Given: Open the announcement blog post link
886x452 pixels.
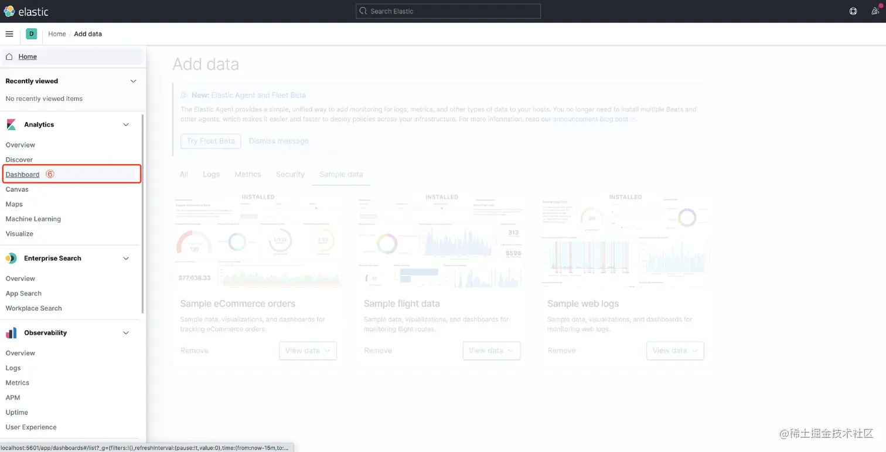Looking at the screenshot, I should coord(594,119).
